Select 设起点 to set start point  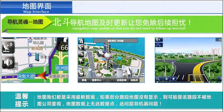coord(135,80)
